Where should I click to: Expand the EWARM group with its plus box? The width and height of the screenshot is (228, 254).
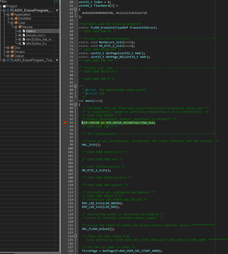pyautogui.click(x=12, y=19)
